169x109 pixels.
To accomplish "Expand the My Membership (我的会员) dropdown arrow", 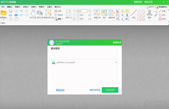I will (155, 2).
